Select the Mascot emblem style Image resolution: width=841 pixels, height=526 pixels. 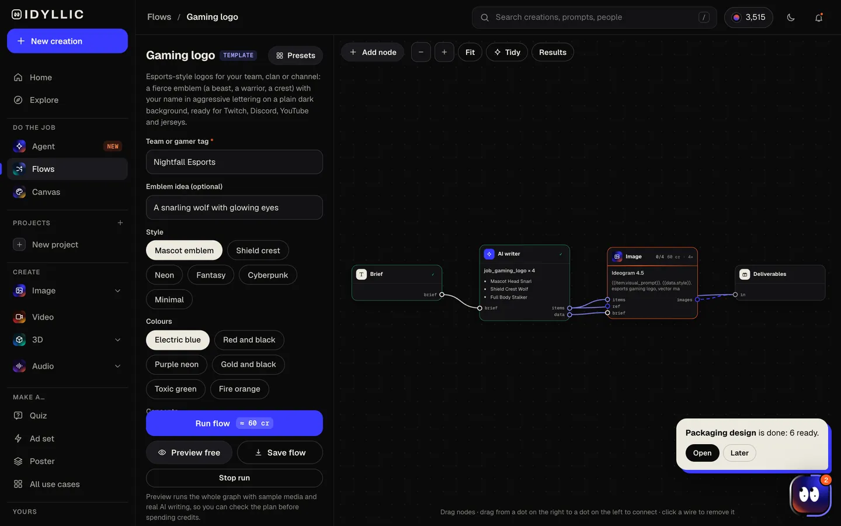click(x=184, y=251)
